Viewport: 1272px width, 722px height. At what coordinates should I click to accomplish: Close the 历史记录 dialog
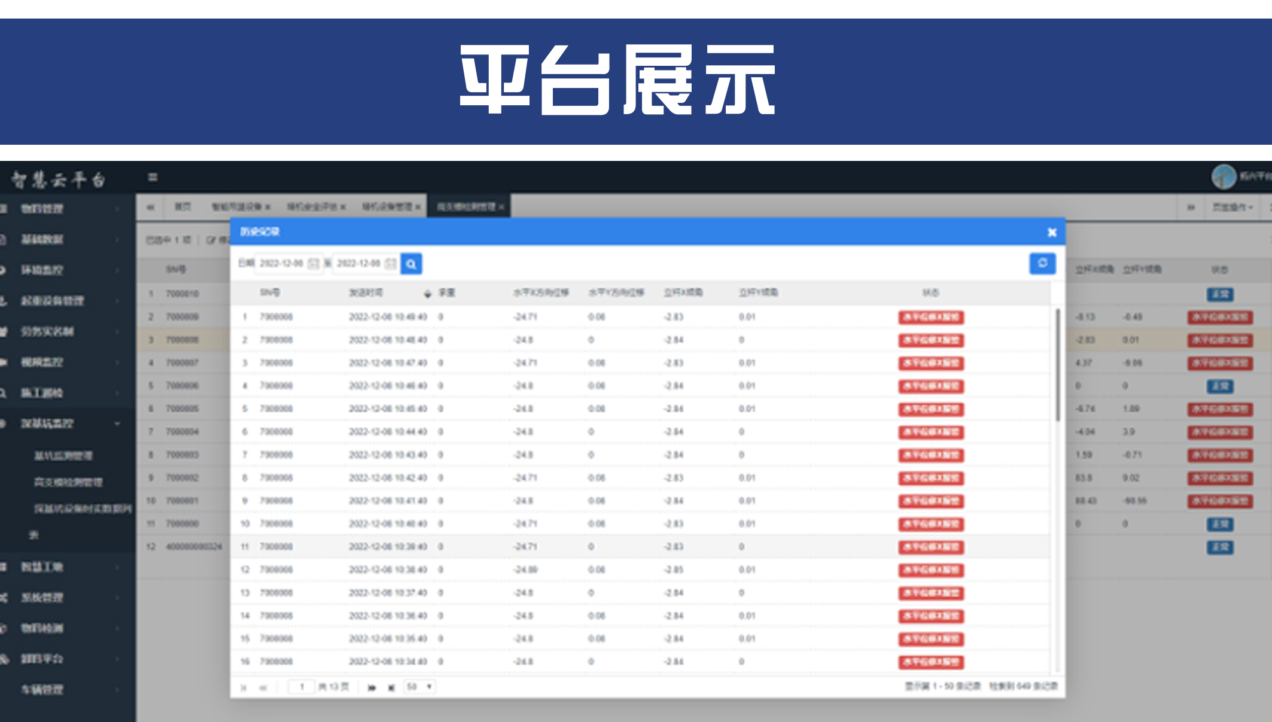[1052, 233]
